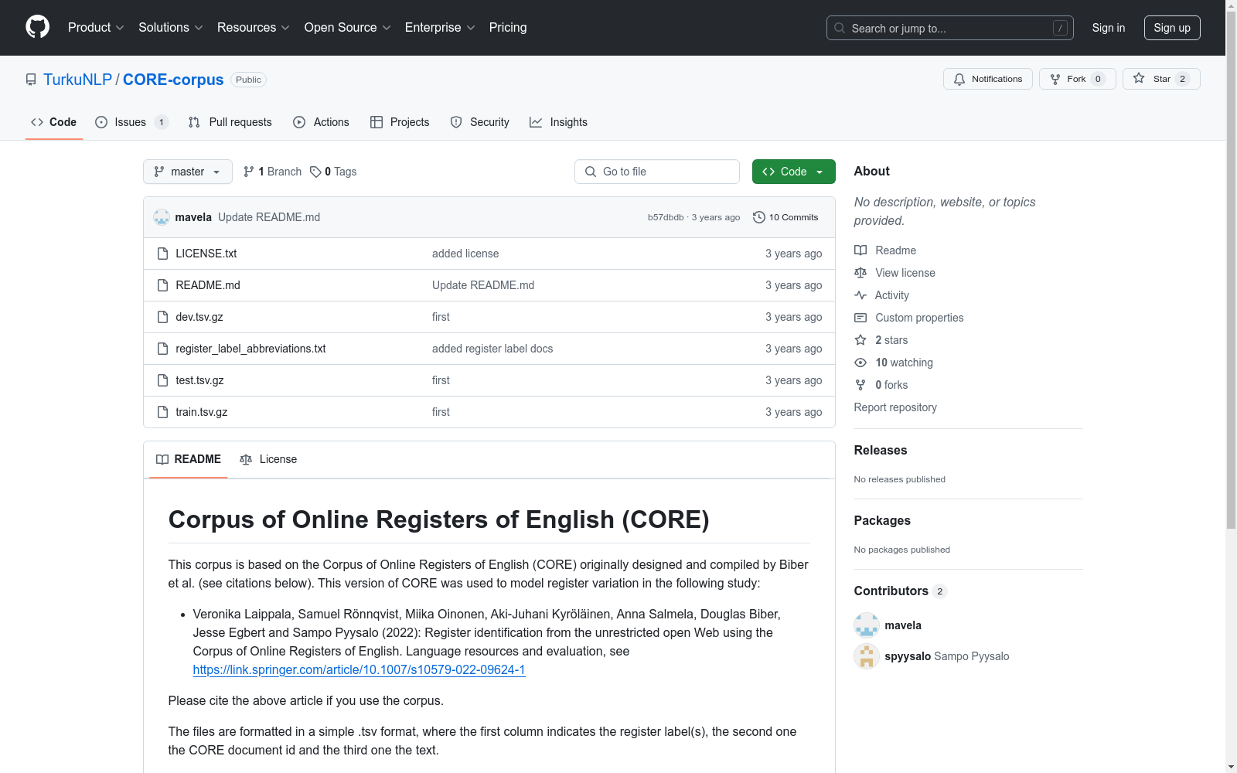Click the Packages heading link
This screenshot has width=1237, height=773.
click(x=882, y=520)
